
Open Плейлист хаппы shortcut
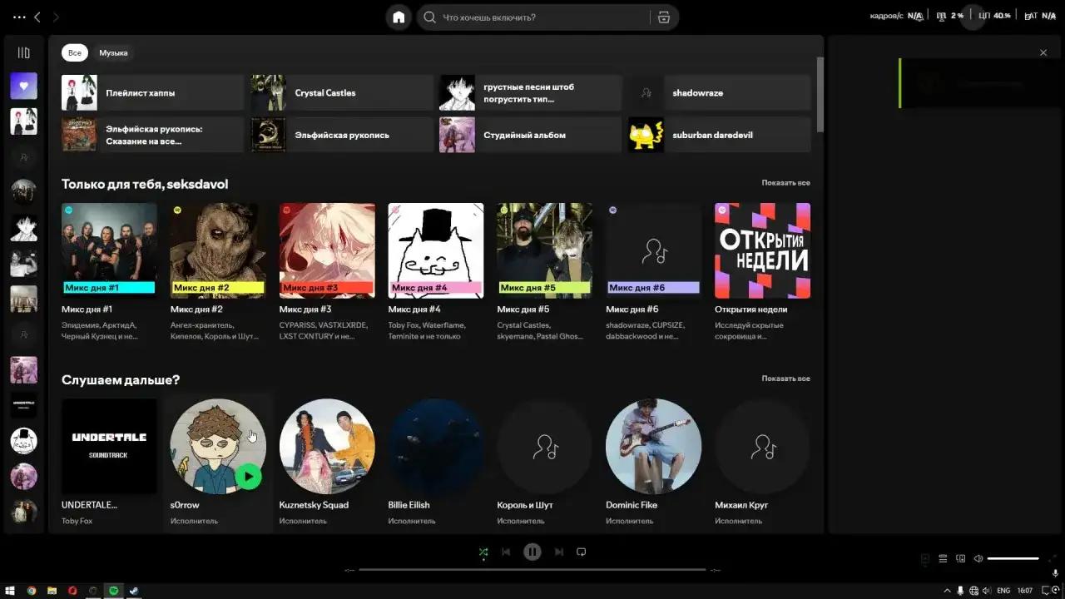[152, 92]
